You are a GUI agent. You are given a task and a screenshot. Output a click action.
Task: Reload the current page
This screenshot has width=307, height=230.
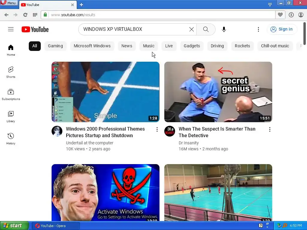click(x=25, y=15)
